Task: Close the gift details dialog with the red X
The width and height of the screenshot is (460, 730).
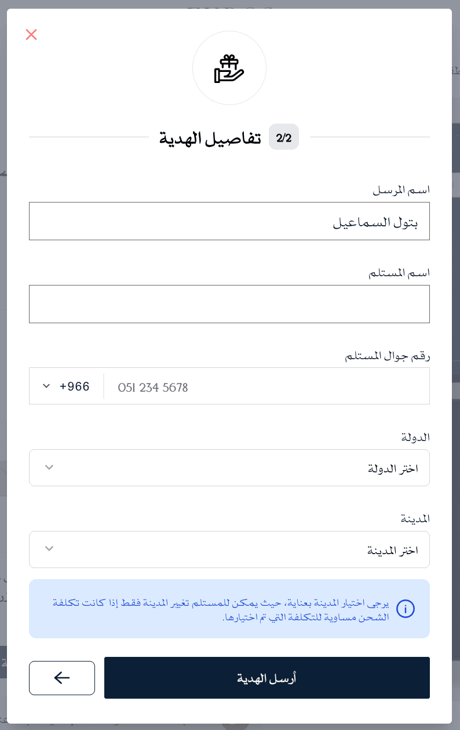Action: pos(31,35)
